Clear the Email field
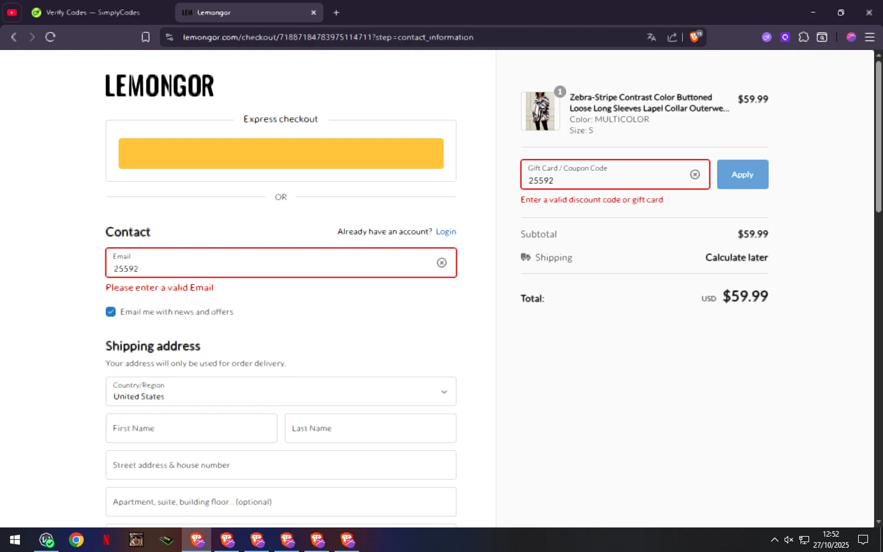This screenshot has height=552, width=883. point(441,262)
